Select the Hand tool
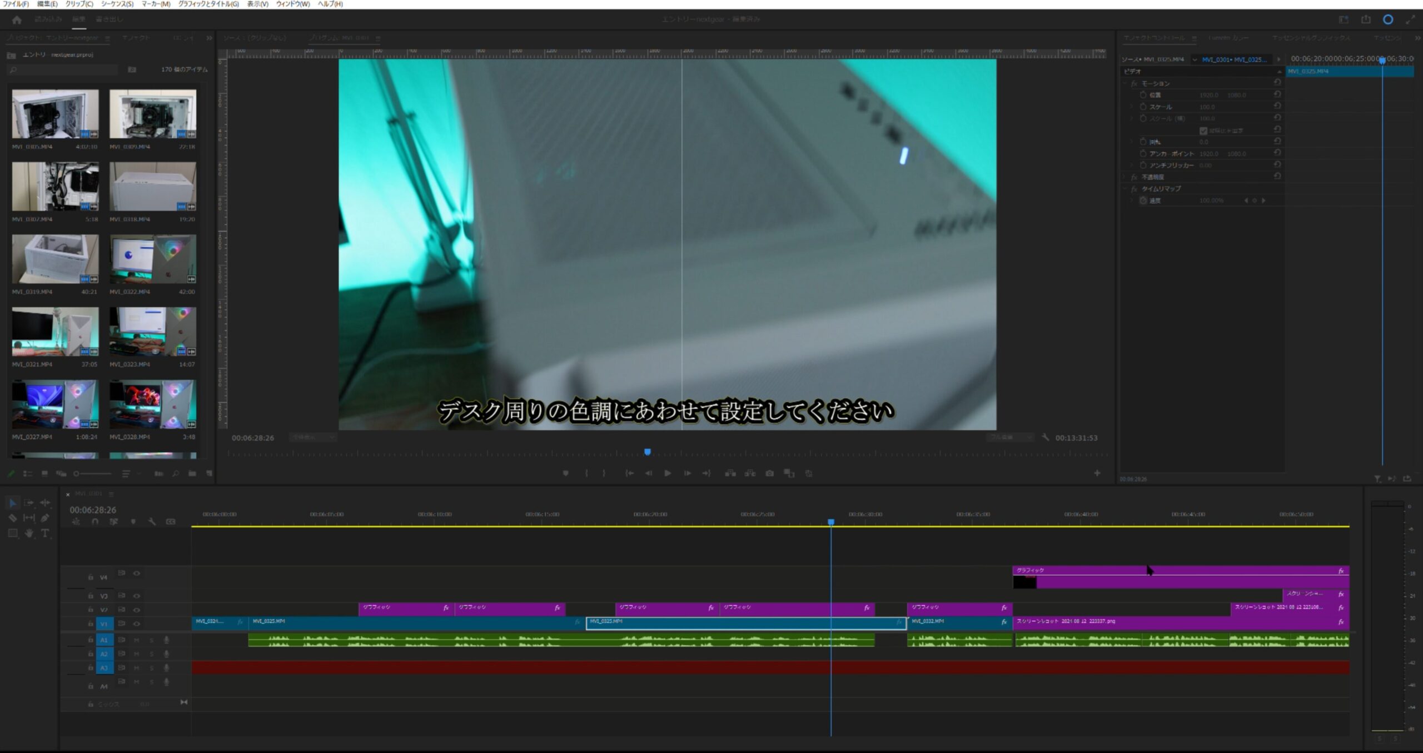This screenshot has width=1423, height=753. pyautogui.click(x=29, y=533)
